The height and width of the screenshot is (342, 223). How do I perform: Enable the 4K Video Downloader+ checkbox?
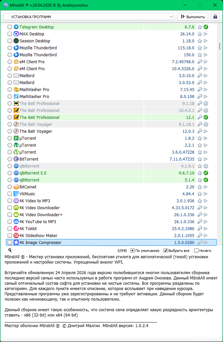(10, 215)
